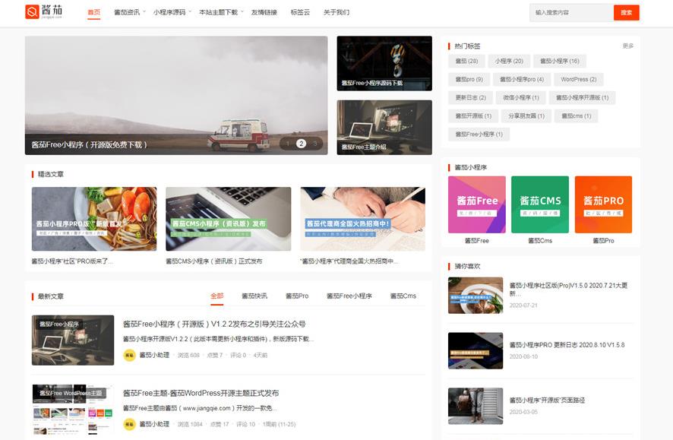Select the 首页 menu item
This screenshot has width=673, height=440.
coord(95,11)
